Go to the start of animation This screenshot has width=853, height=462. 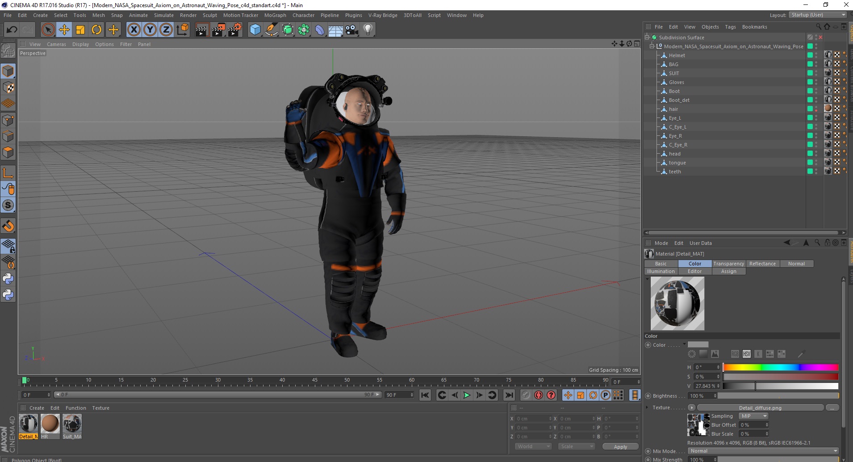pos(425,395)
